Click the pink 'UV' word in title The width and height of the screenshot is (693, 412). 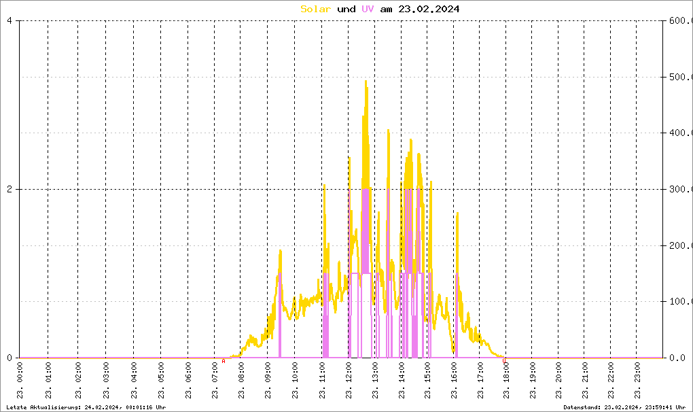(x=368, y=9)
